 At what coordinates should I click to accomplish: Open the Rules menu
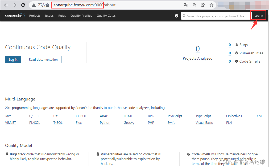click(x=62, y=16)
